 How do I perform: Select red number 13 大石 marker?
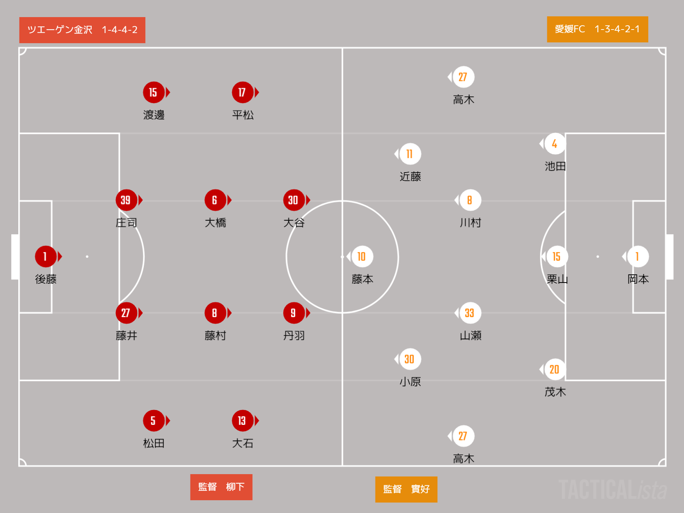[243, 421]
